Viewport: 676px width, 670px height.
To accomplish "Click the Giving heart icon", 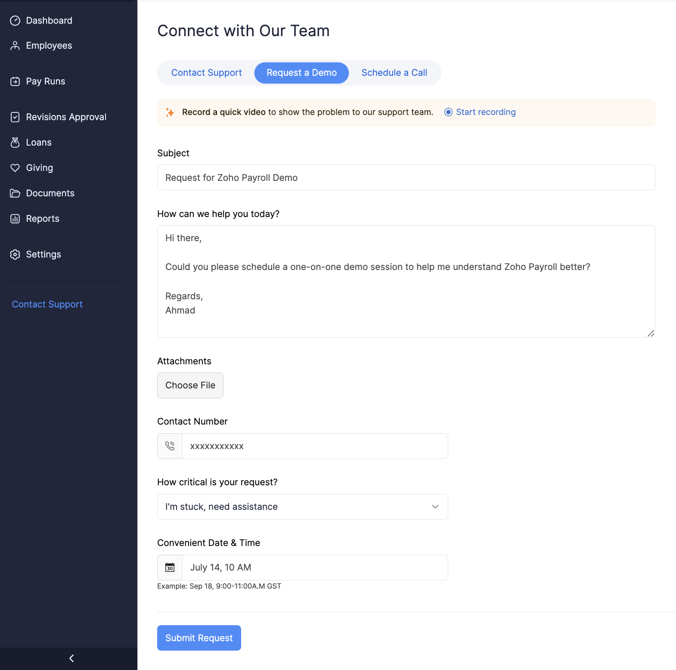I will pos(15,168).
